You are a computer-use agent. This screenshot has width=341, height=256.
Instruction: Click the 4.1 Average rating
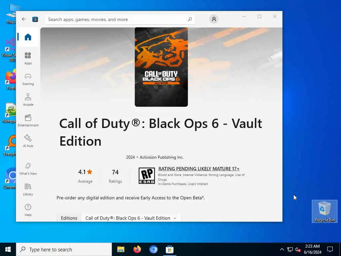85,176
